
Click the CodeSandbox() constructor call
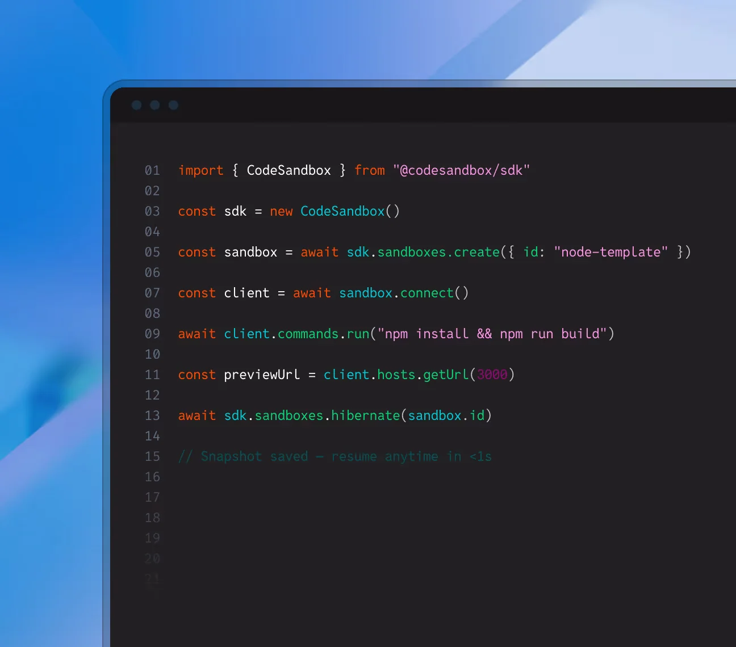click(x=350, y=211)
